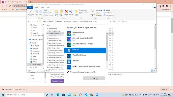Pick WordPad as the opening app
The width and height of the screenshot is (173, 97).
(85, 62)
